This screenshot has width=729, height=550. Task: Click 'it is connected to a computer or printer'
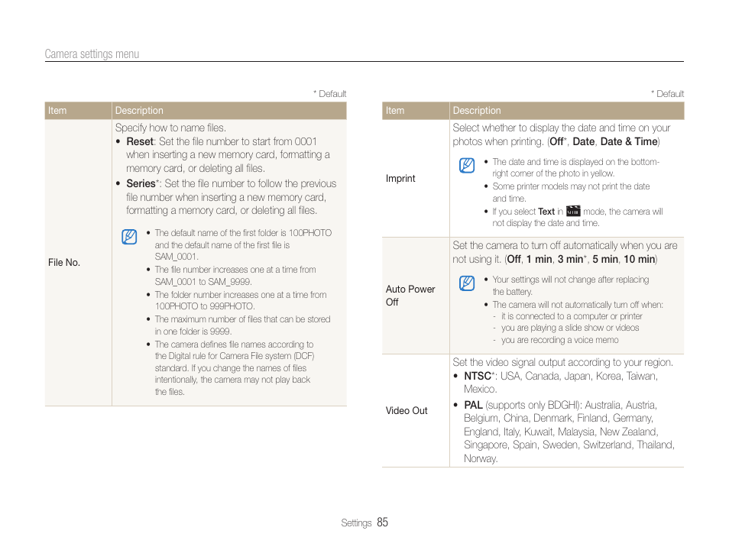pyautogui.click(x=572, y=316)
